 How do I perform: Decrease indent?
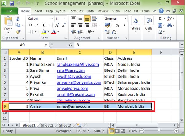click(x=73, y=32)
